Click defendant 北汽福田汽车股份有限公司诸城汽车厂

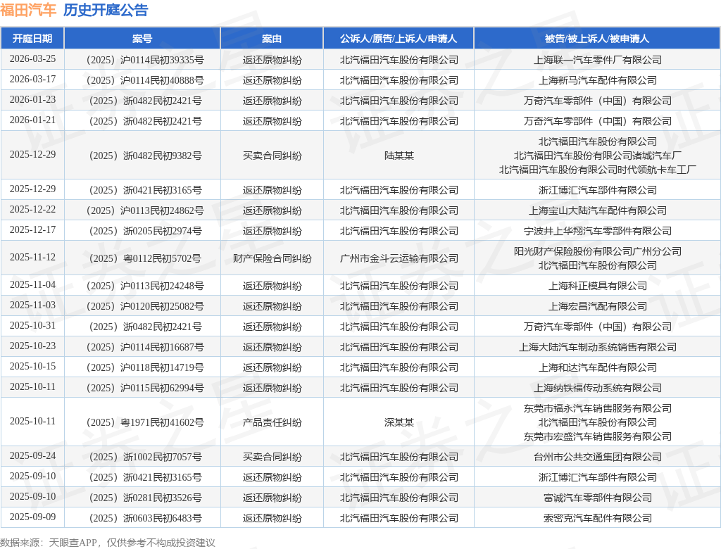pyautogui.click(x=597, y=156)
